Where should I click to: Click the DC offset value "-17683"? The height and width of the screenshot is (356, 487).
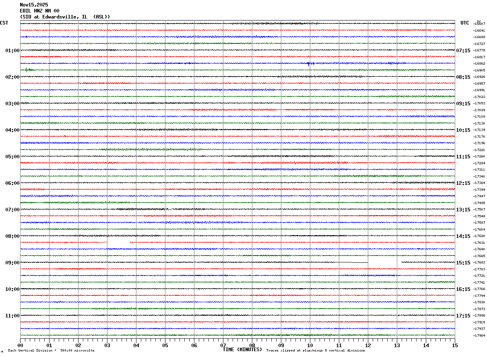click(479, 262)
